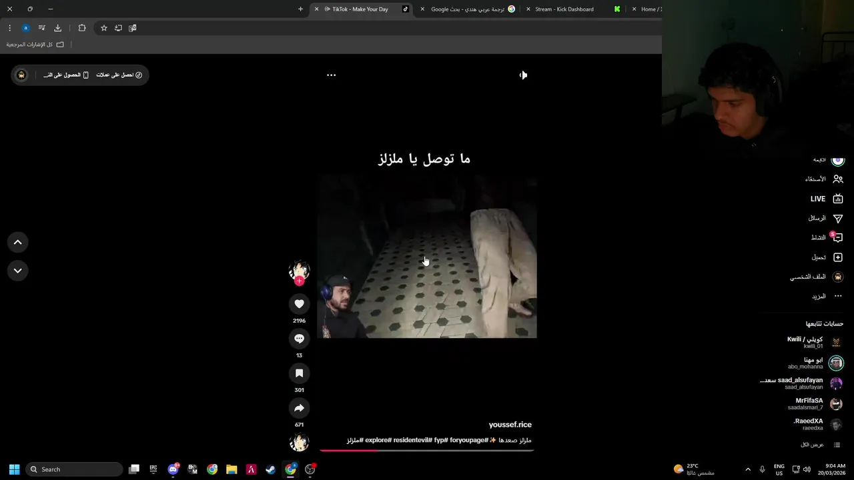Screen dimensions: 854x480
Task: Open profile avatar in top pill bar
Action: [21, 75]
